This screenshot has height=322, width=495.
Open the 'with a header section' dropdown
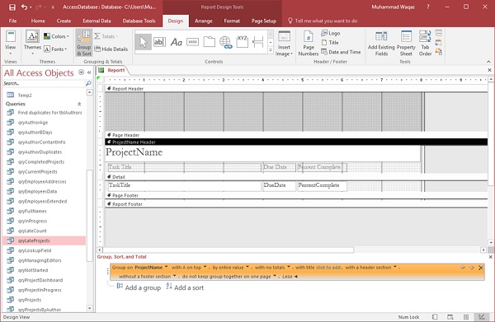[x=370, y=268]
